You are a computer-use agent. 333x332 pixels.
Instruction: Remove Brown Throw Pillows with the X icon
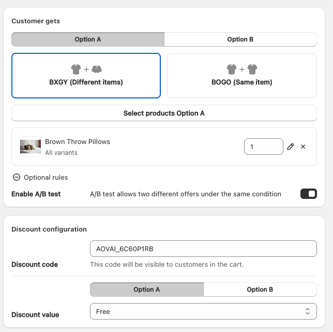coord(303,147)
